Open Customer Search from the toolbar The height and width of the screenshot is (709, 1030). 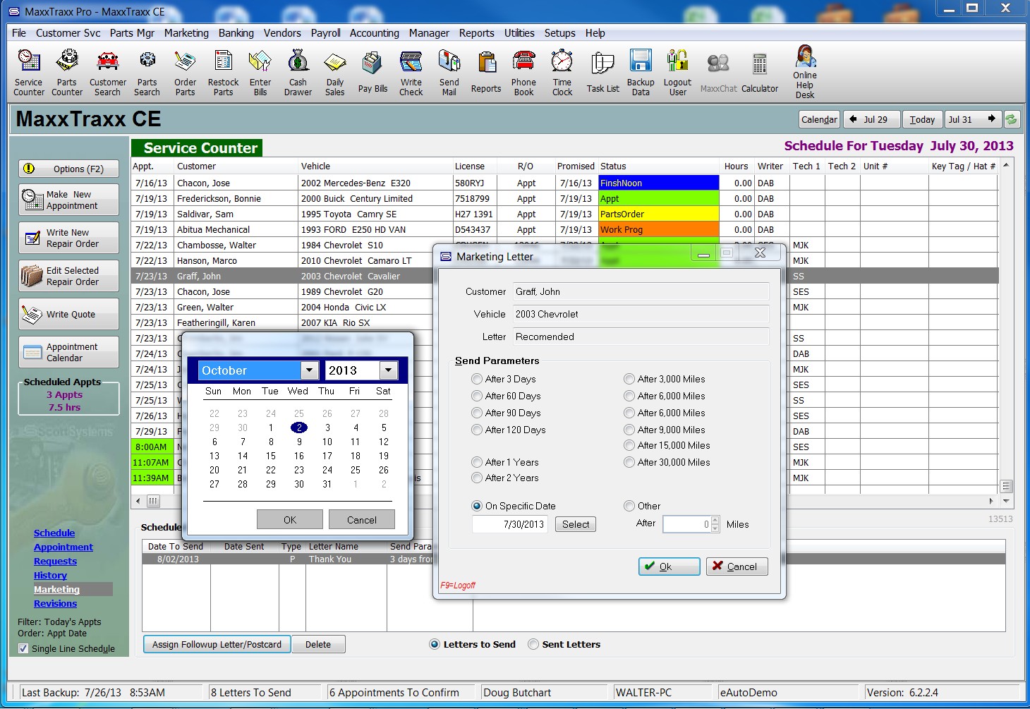pos(108,72)
